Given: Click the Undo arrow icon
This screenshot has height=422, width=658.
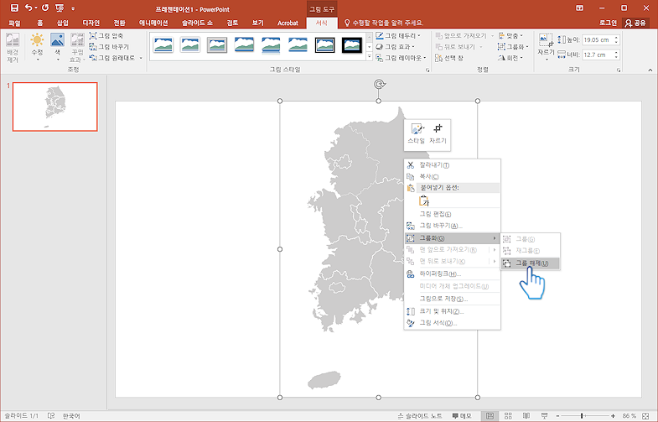Looking at the screenshot, I should click(28, 8).
